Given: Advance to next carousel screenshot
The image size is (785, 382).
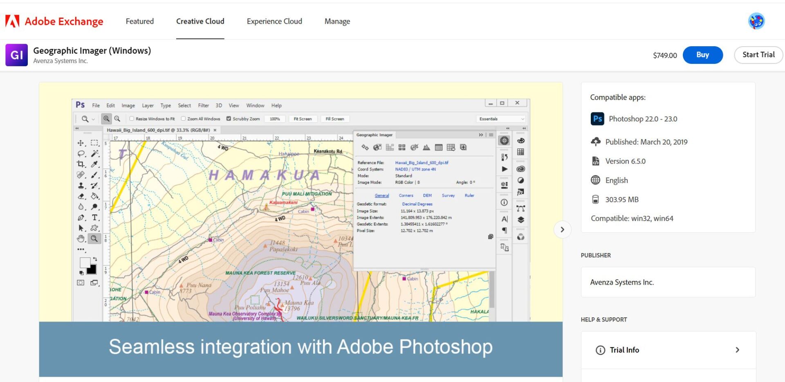Looking at the screenshot, I should pos(562,229).
